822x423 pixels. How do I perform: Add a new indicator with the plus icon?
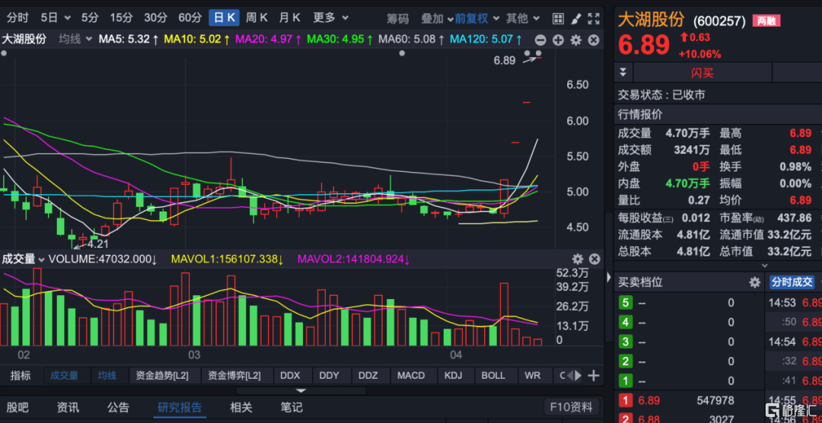593,376
